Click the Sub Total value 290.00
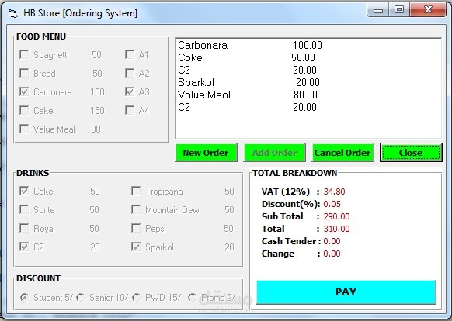 337,216
